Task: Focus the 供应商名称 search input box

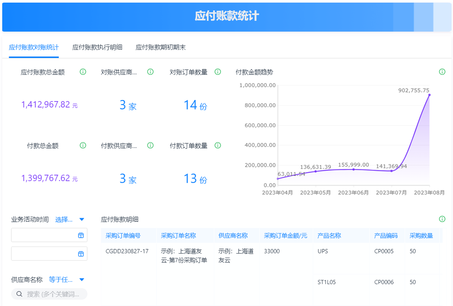Action: point(53,294)
